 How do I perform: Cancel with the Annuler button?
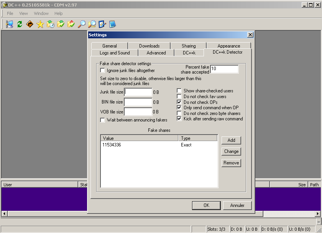pos(237,205)
